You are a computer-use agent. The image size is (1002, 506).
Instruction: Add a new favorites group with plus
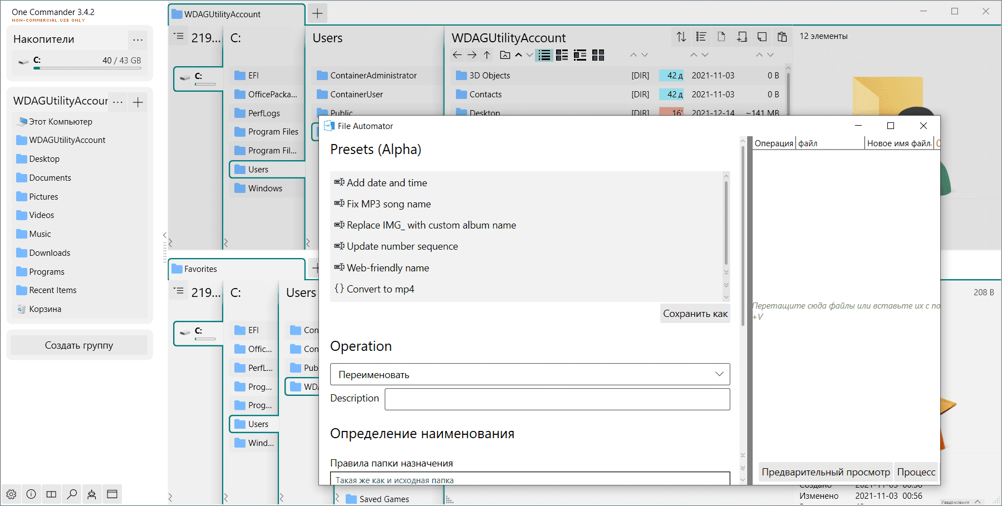(x=138, y=102)
